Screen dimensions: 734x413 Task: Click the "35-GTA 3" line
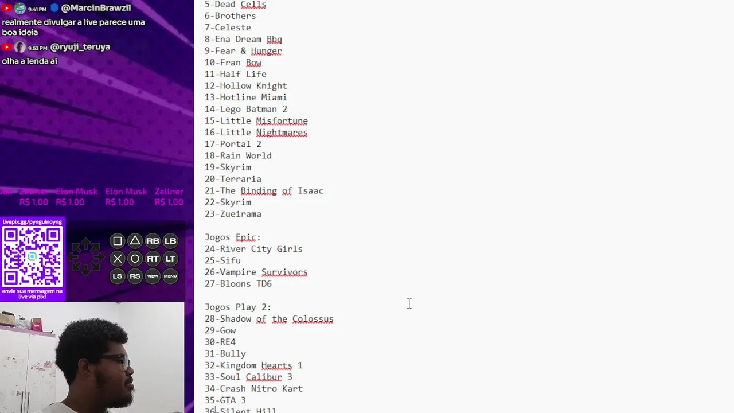point(225,400)
